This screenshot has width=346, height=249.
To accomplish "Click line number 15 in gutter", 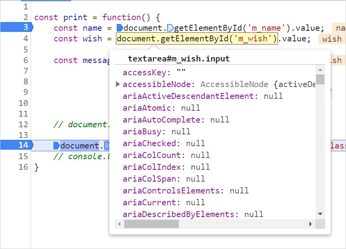I will [x=23, y=156].
